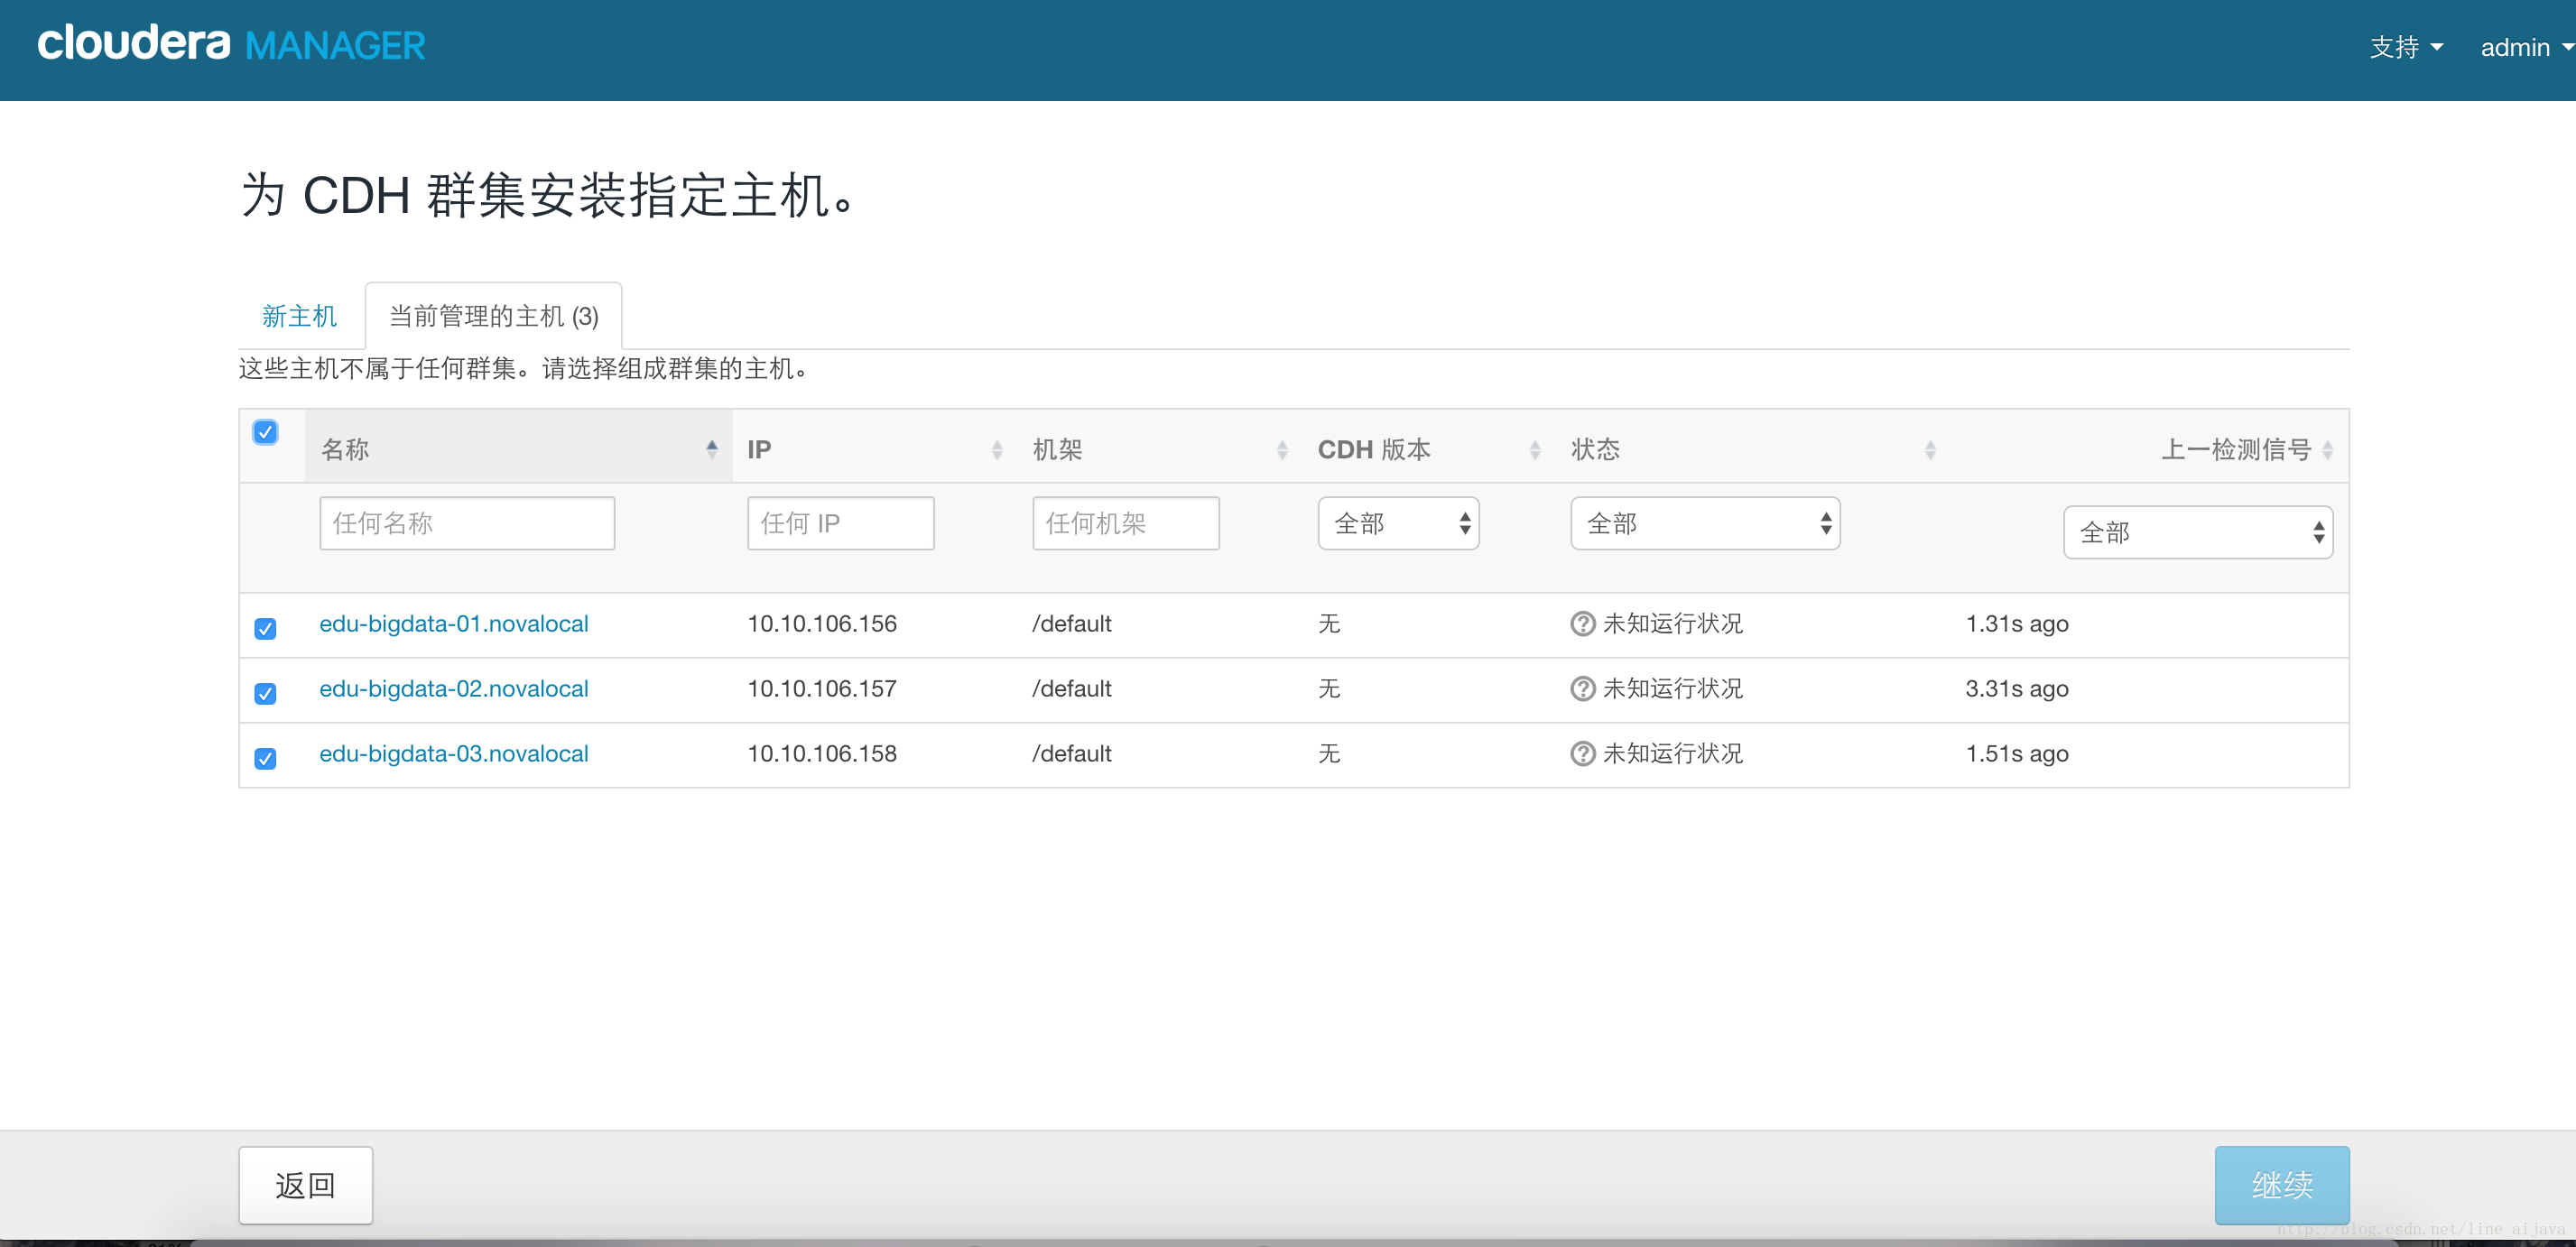Click /default rack of edu-bigdata-01 row
The image size is (2576, 1247).
1072,624
